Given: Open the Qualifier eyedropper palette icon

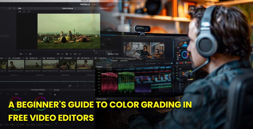Looking at the screenshot, I should (x=77, y=86).
